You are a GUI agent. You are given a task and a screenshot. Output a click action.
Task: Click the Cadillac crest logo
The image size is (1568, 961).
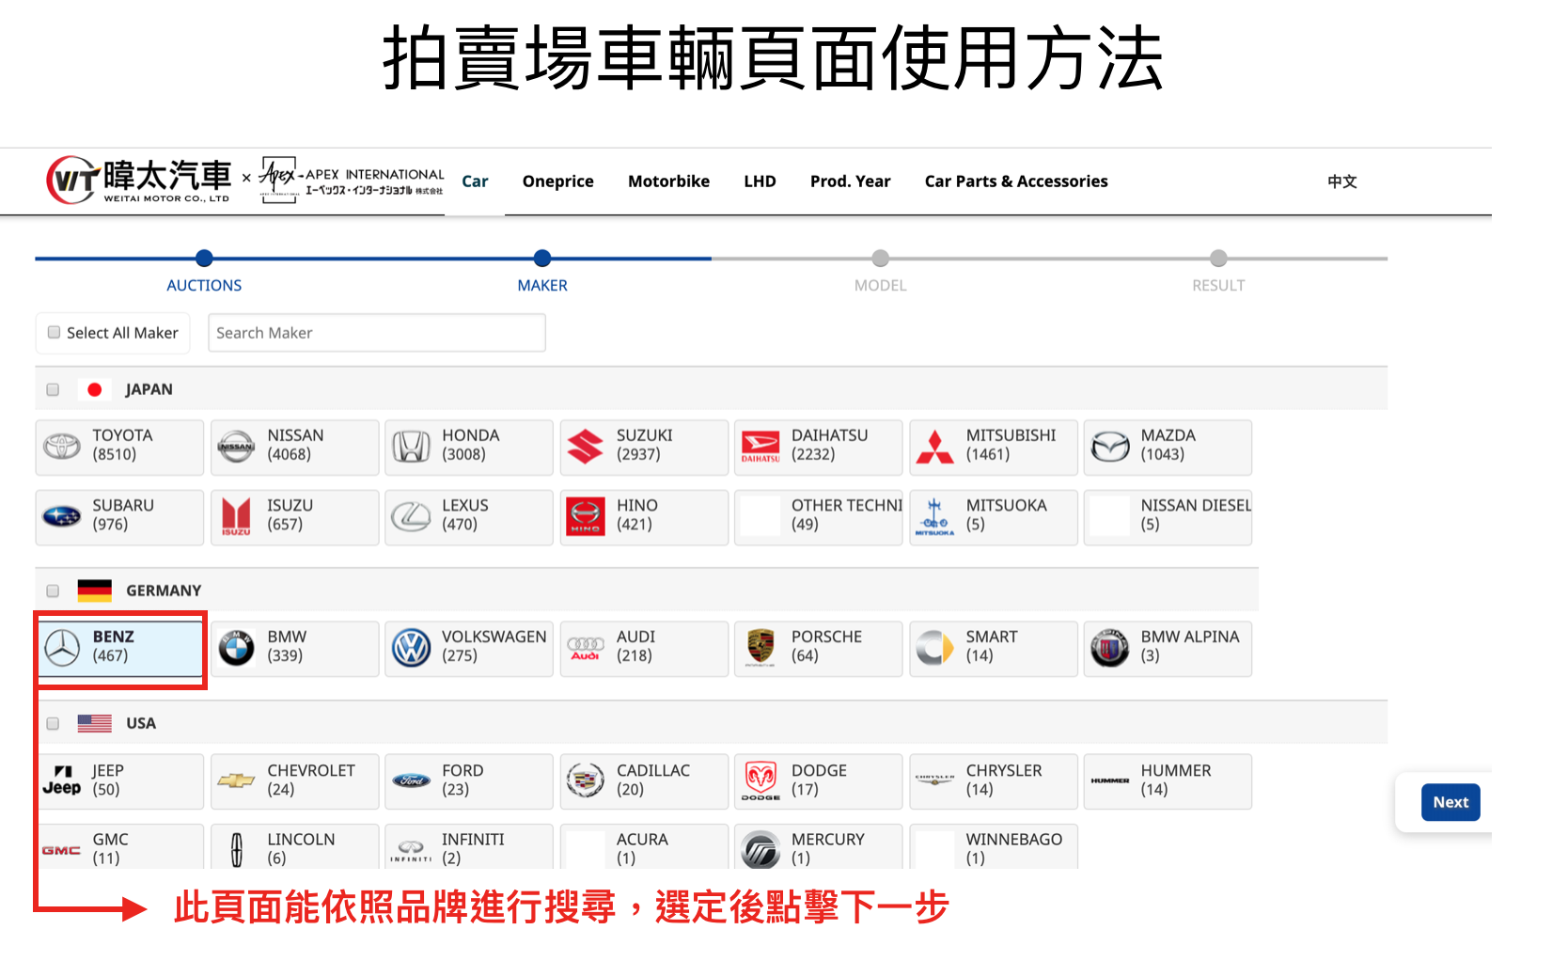586,780
